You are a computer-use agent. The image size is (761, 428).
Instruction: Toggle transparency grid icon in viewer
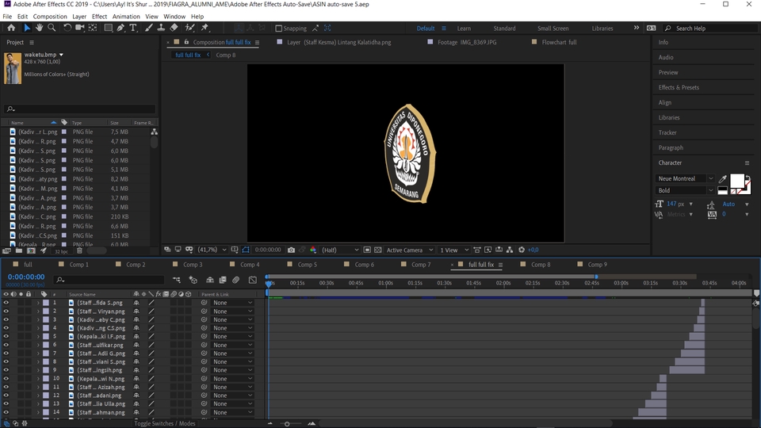tap(378, 250)
